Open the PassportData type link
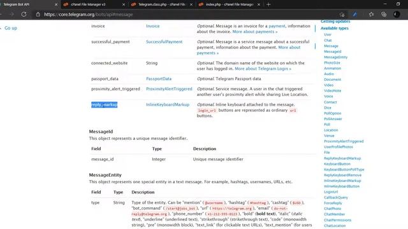 (159, 79)
